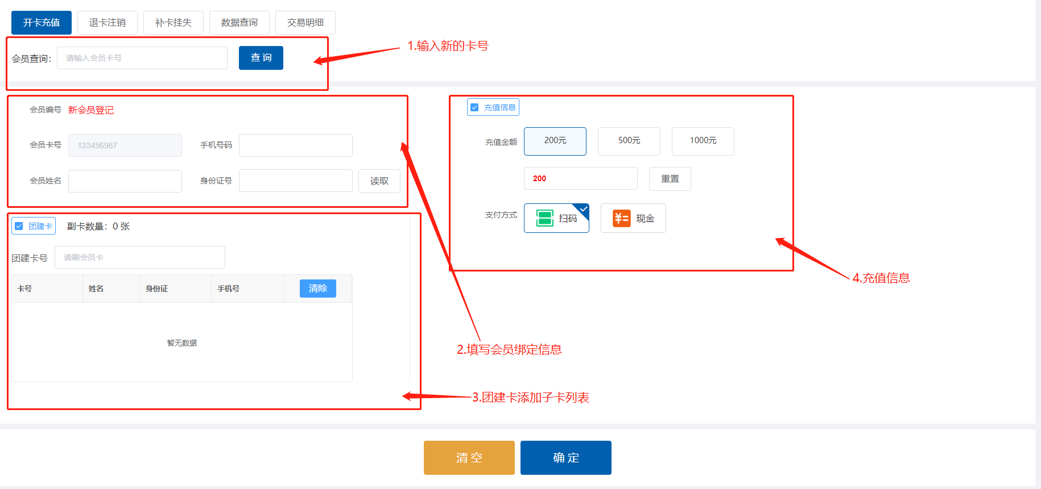Choose the 1000元 recharge amount

click(703, 141)
